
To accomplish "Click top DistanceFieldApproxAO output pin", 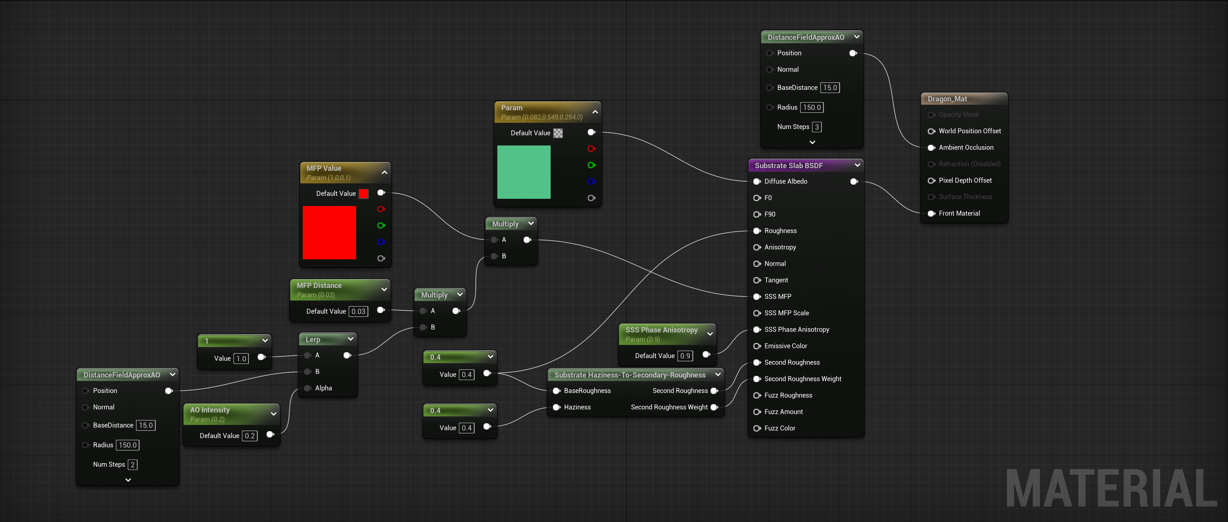I will pyautogui.click(x=853, y=53).
